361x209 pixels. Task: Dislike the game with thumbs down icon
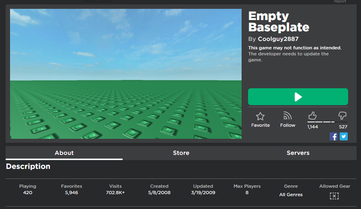pyautogui.click(x=343, y=115)
